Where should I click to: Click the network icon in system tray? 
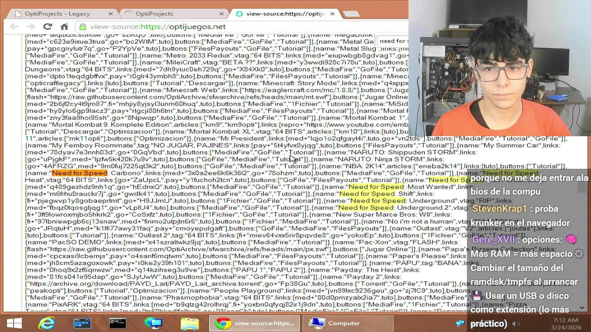click(x=460, y=323)
